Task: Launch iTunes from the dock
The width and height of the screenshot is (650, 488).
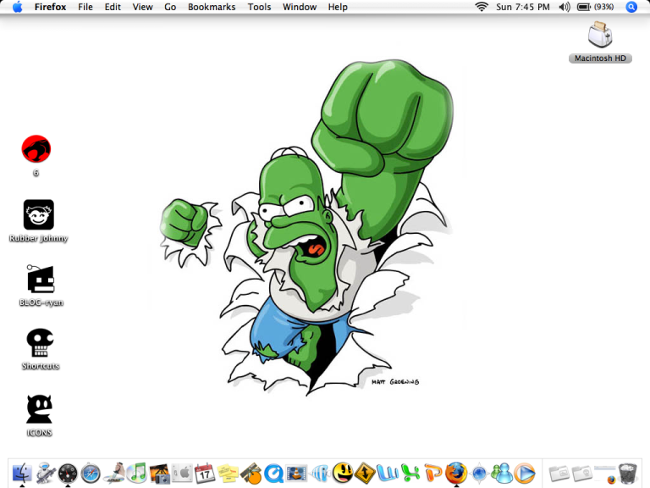Action: 136,473
